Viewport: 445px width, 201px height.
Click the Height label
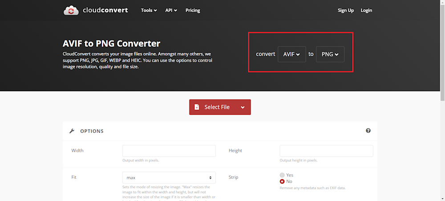tap(235, 151)
